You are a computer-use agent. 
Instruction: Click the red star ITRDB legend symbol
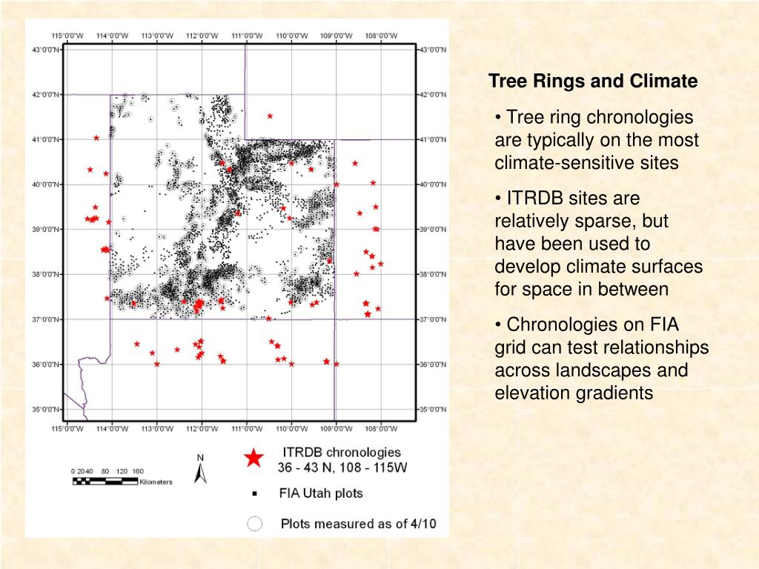[253, 458]
